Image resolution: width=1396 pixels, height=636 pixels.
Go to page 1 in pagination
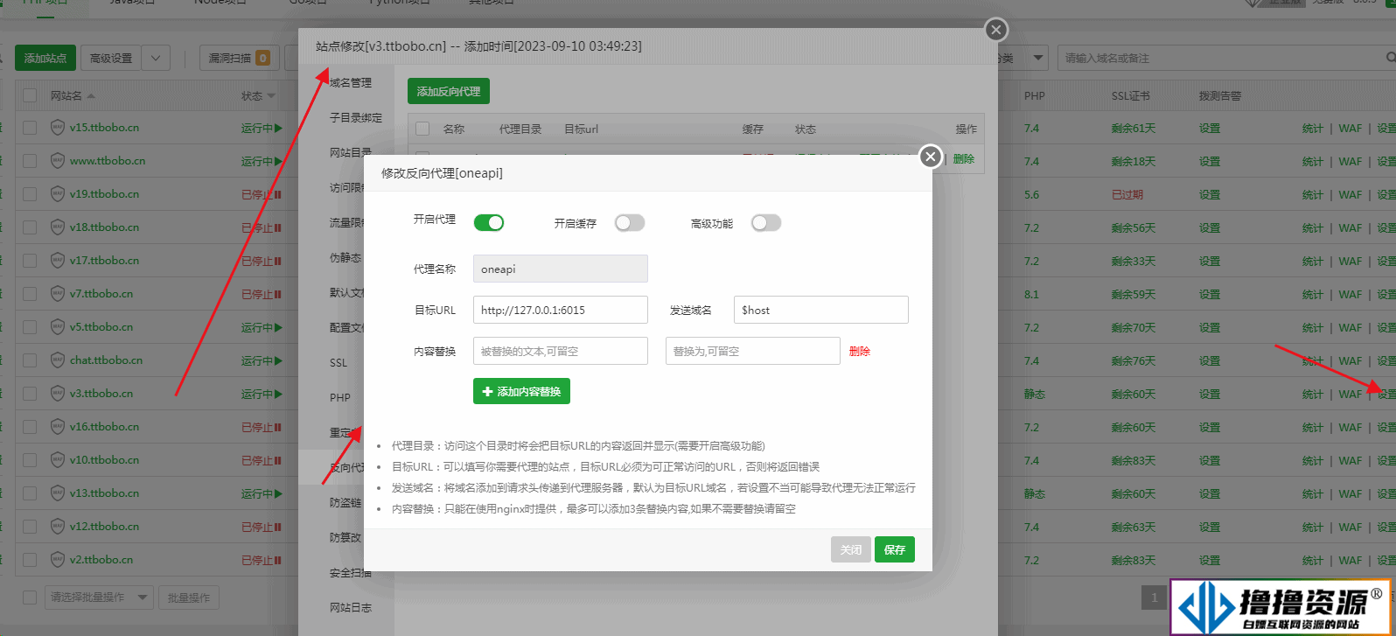tap(1155, 598)
